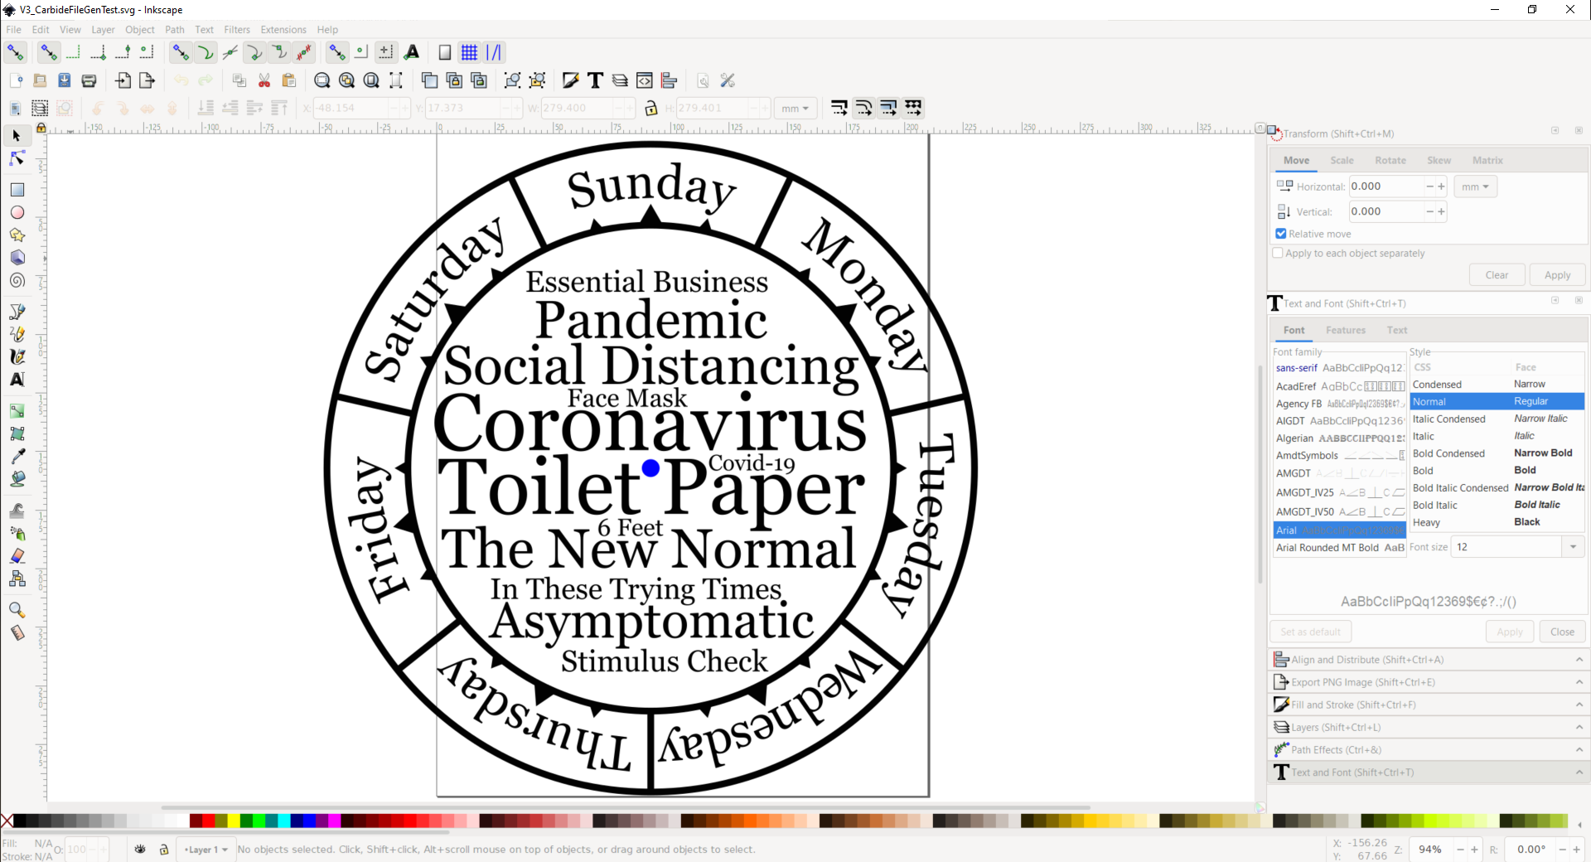Open the Extensions menu
This screenshot has width=1591, height=862.
pos(283,29)
